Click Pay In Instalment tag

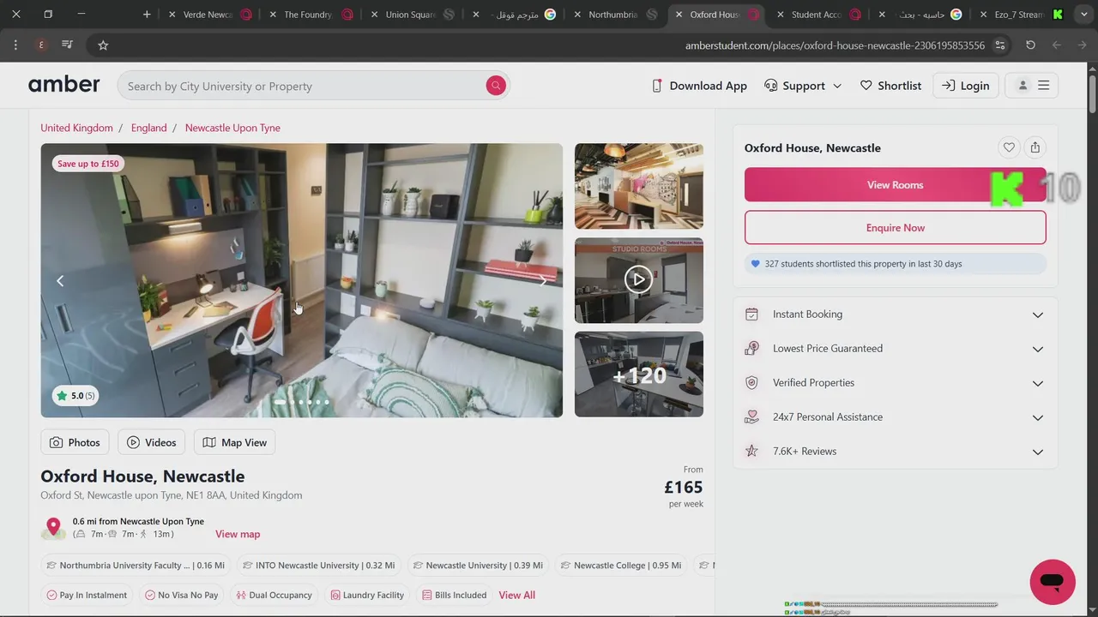tap(87, 595)
